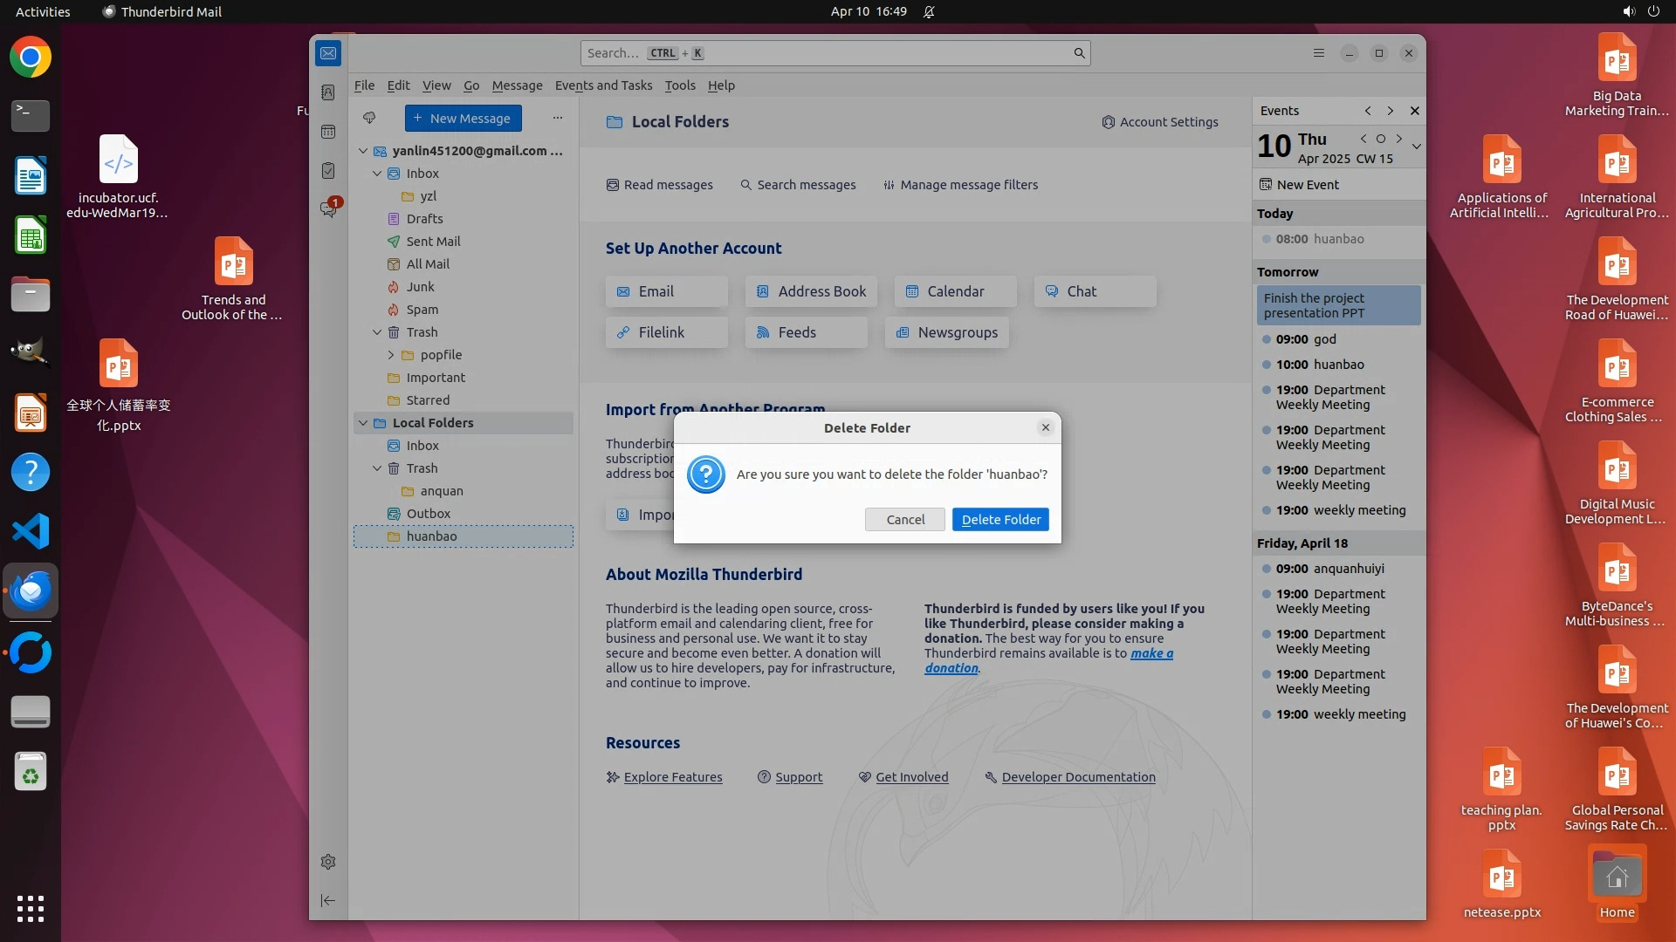Click the Mail space icon

pos(328,53)
